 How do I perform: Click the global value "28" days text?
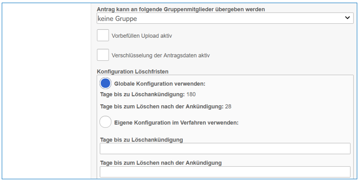pos(228,106)
